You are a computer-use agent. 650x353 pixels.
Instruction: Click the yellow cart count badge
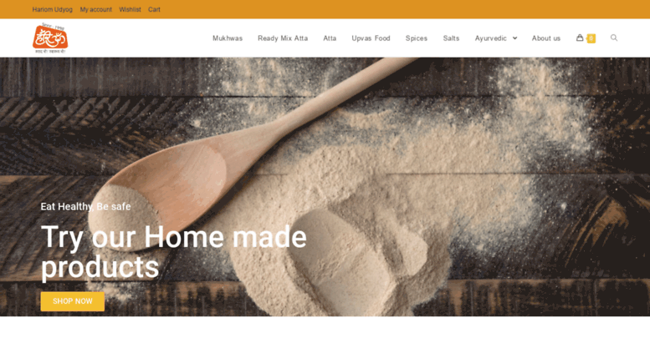point(591,38)
